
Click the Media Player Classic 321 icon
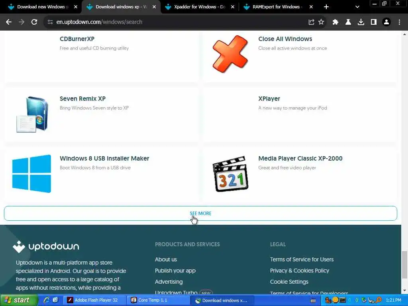point(231,174)
